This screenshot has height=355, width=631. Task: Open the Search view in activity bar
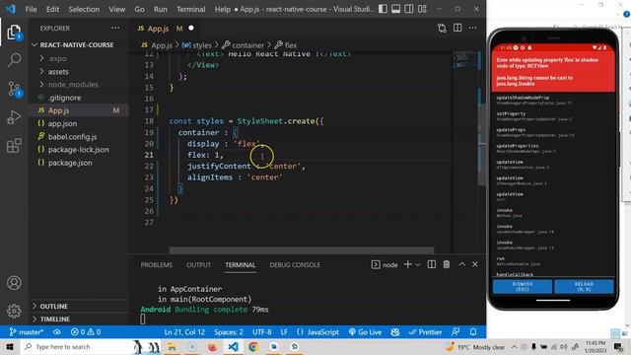click(14, 60)
